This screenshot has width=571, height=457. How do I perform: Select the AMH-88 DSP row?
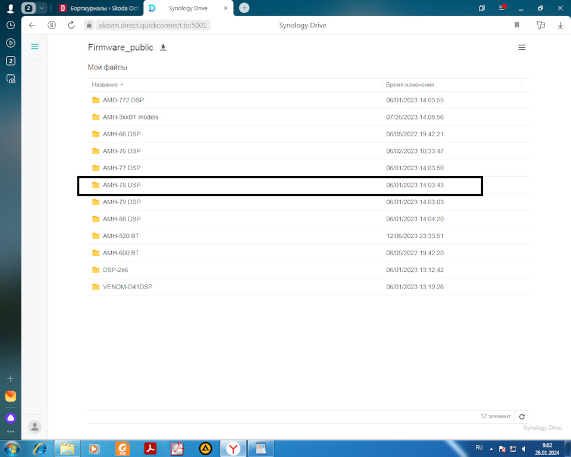point(308,219)
